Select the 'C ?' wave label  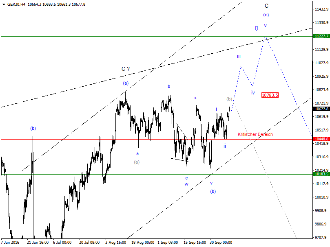coord(126,69)
